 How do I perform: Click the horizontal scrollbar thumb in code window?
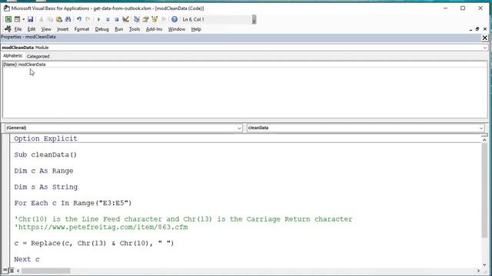coord(45,271)
